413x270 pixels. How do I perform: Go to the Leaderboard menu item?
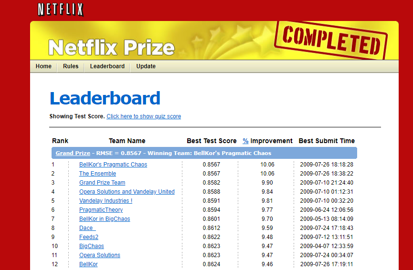coord(107,66)
